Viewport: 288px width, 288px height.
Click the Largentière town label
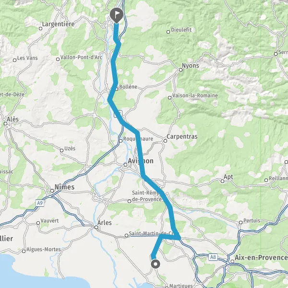tap(58, 24)
